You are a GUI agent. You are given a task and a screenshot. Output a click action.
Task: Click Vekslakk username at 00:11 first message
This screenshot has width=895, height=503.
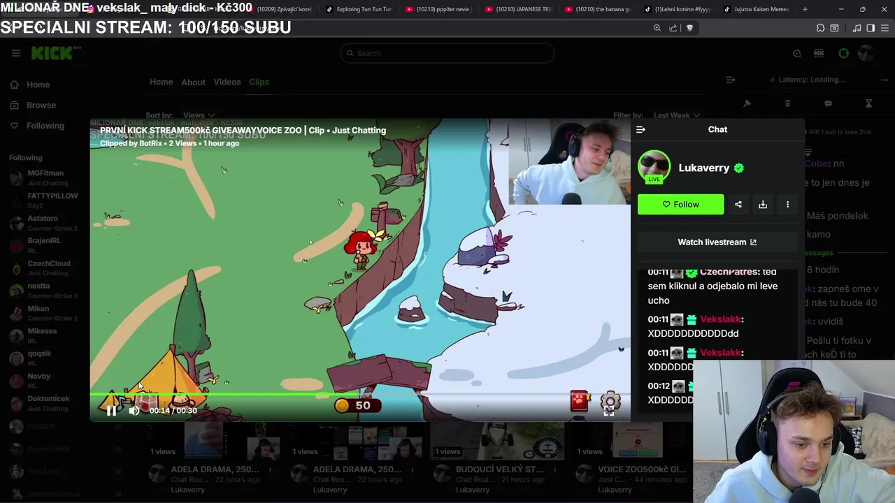[720, 319]
